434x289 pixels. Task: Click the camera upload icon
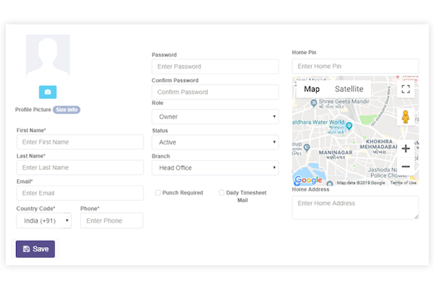click(x=48, y=92)
